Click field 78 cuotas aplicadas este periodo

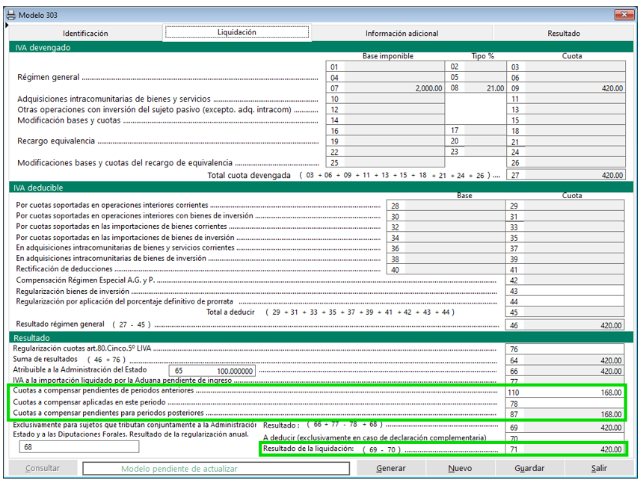(564, 404)
